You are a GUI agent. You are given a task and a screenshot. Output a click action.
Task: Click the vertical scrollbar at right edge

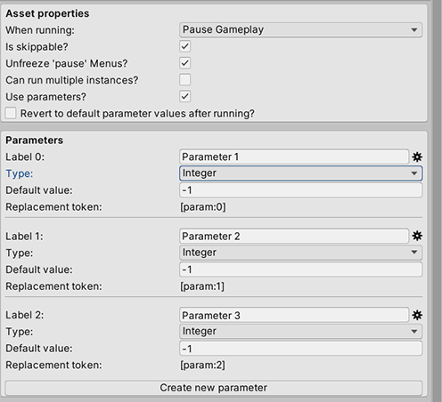pos(438,201)
